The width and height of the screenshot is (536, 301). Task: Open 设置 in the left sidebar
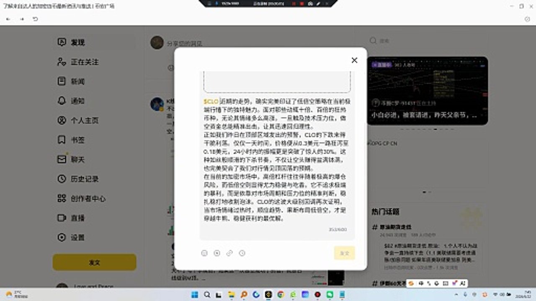[94, 237]
